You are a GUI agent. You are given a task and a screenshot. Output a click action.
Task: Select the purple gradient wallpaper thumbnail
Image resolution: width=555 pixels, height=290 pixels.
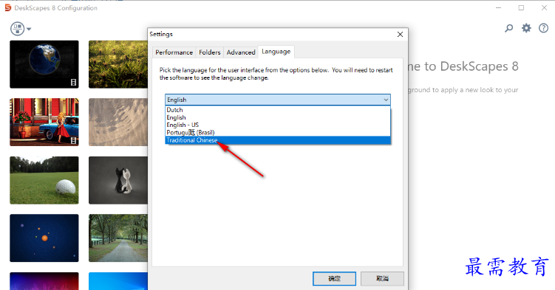click(44, 281)
